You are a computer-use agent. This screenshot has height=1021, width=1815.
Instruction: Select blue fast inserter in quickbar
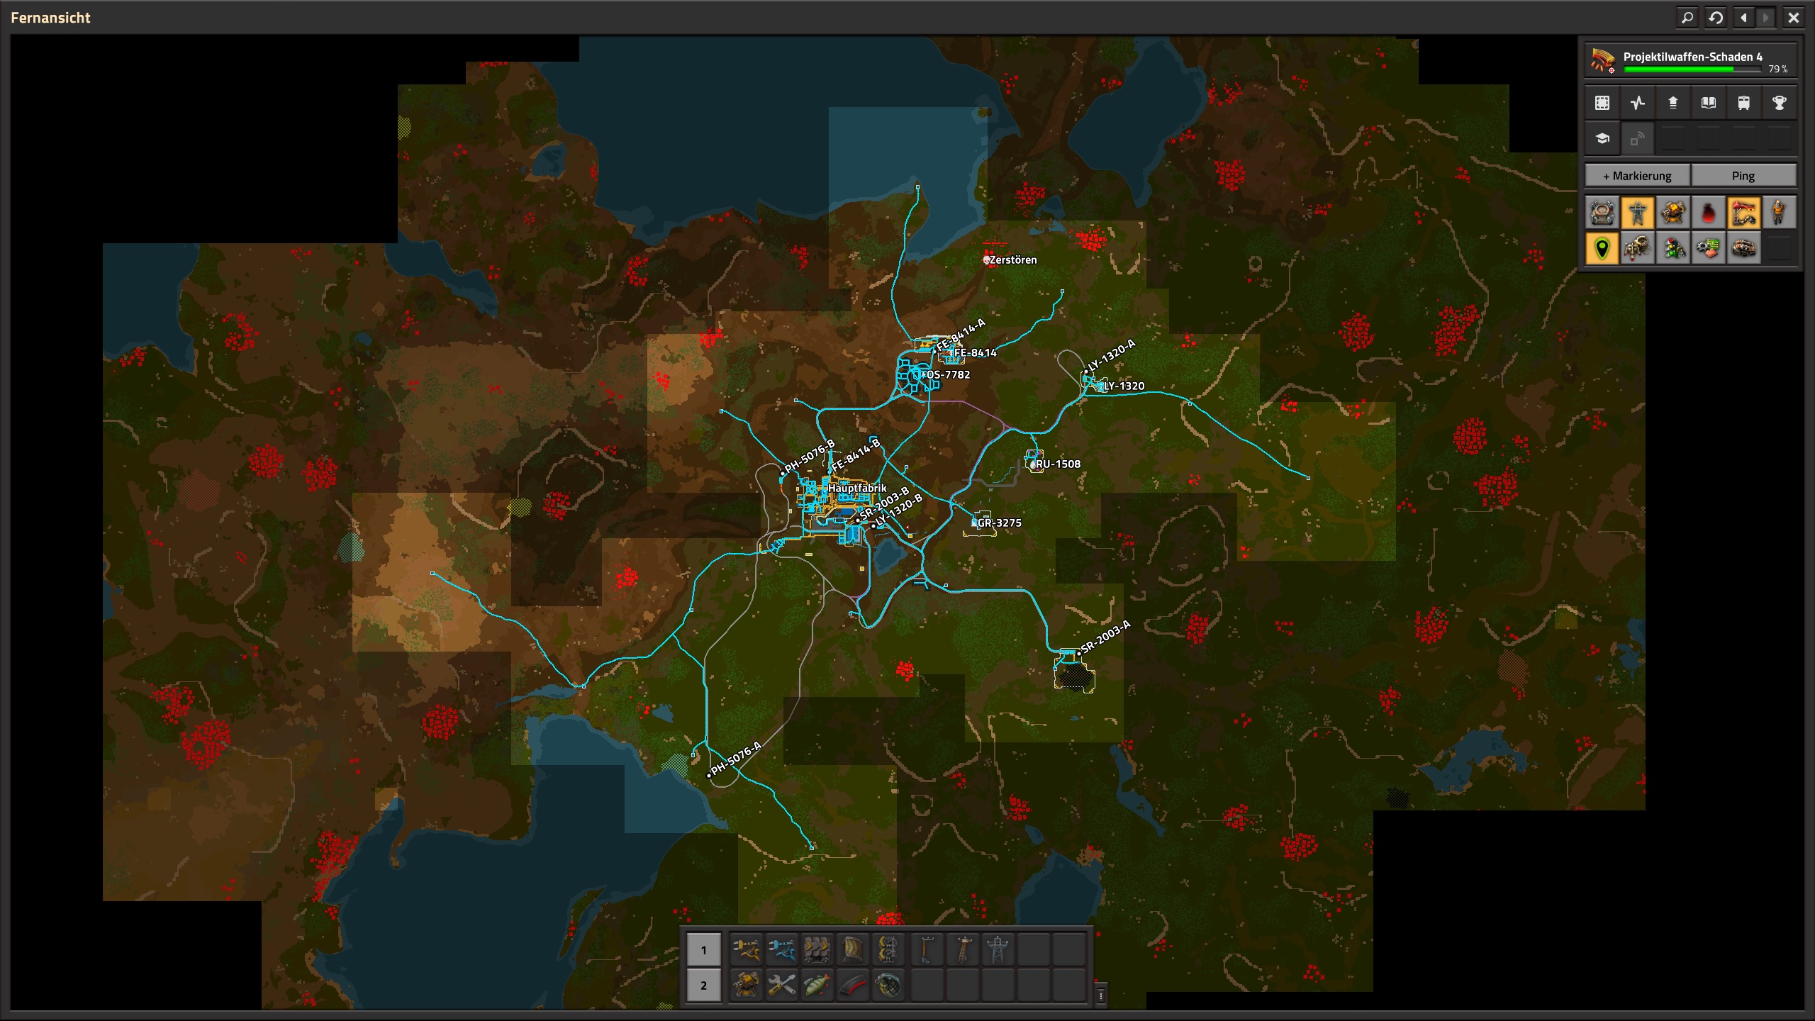[782, 949]
